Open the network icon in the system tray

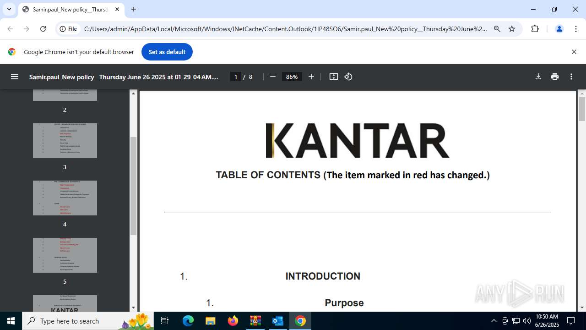516,321
